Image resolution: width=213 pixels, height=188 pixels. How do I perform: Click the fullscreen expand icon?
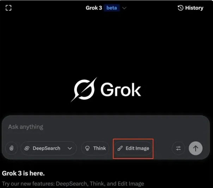tap(8, 8)
